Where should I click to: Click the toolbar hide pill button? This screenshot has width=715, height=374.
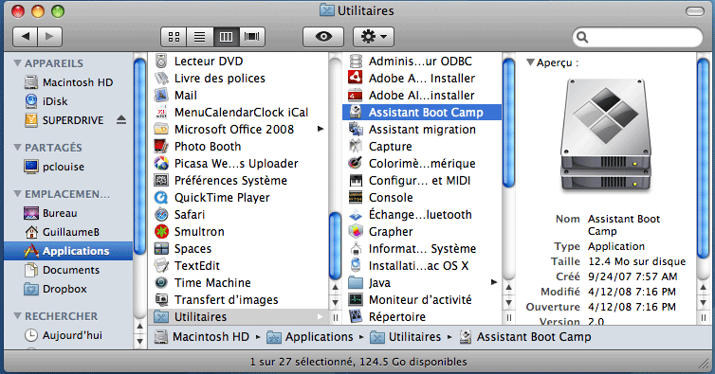[x=694, y=11]
